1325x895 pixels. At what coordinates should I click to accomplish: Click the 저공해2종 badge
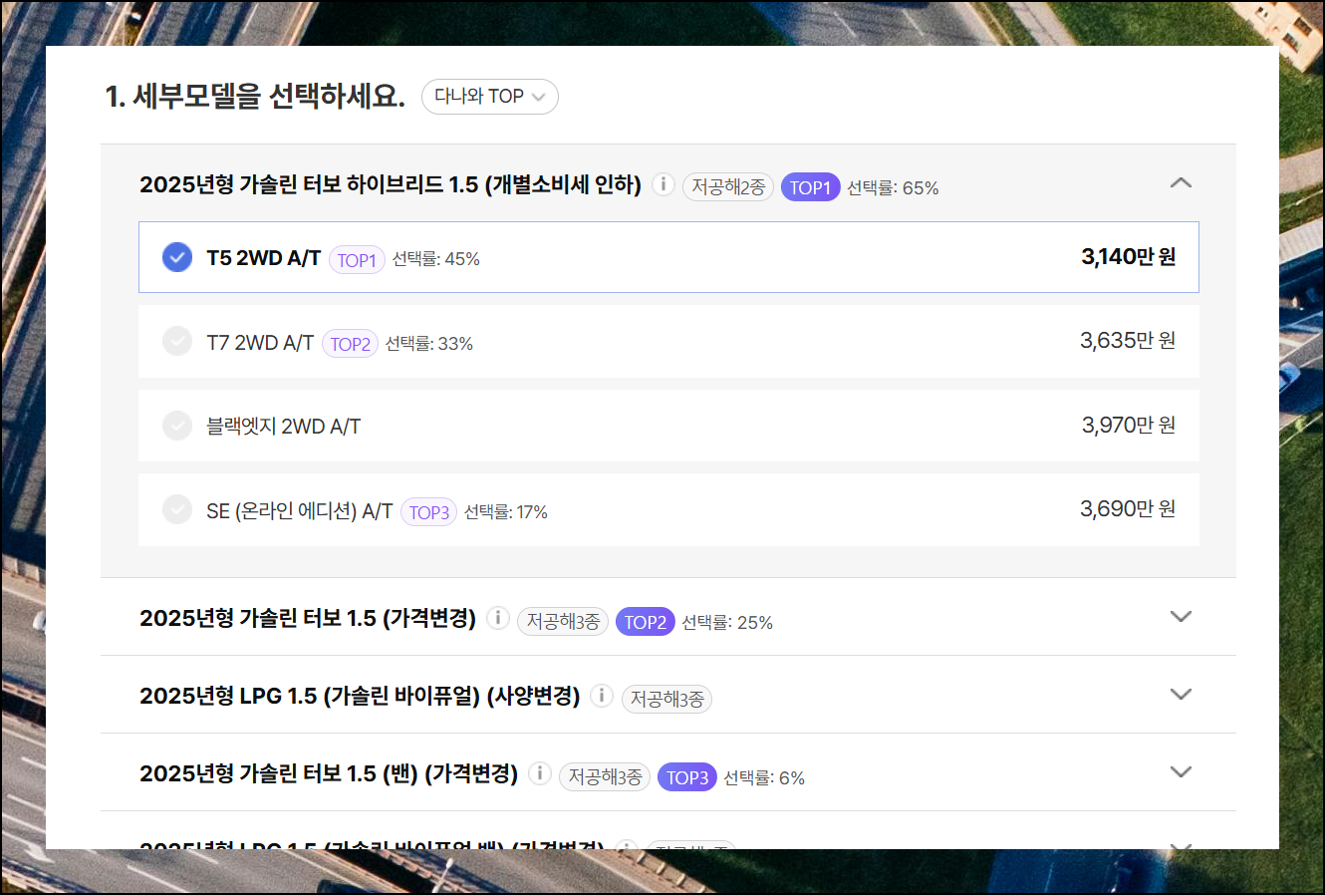[x=728, y=187]
